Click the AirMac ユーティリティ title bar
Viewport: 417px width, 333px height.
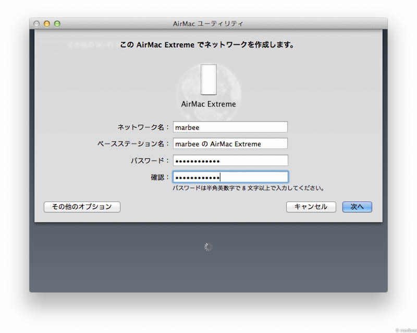(208, 23)
